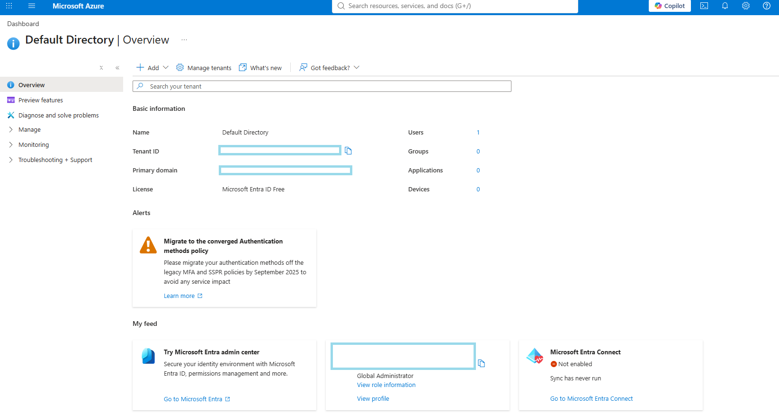Open the Users count link
Viewport: 779px width, 414px height.
478,132
